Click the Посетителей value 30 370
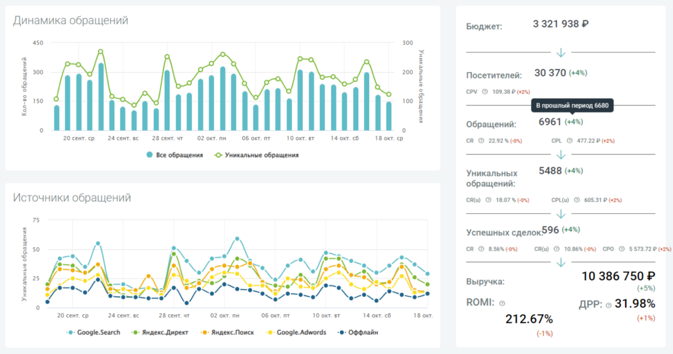 pos(550,73)
